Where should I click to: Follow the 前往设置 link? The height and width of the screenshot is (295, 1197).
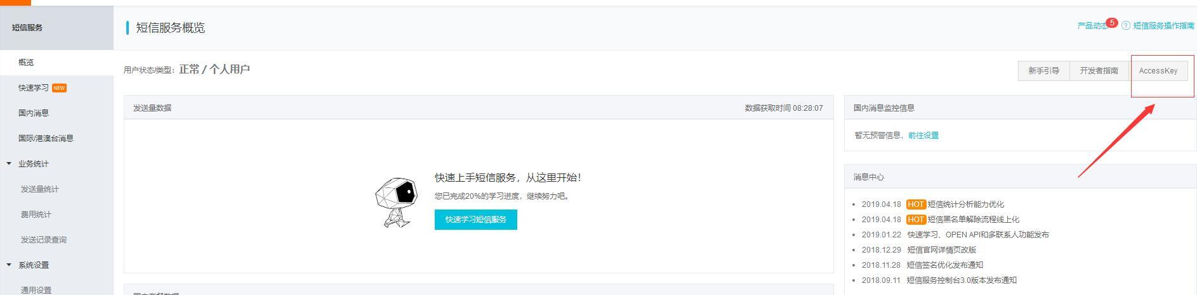pyautogui.click(x=923, y=135)
